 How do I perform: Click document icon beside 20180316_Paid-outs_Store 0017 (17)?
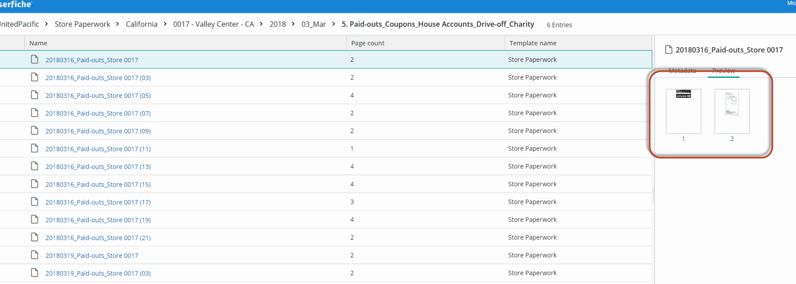click(x=35, y=202)
